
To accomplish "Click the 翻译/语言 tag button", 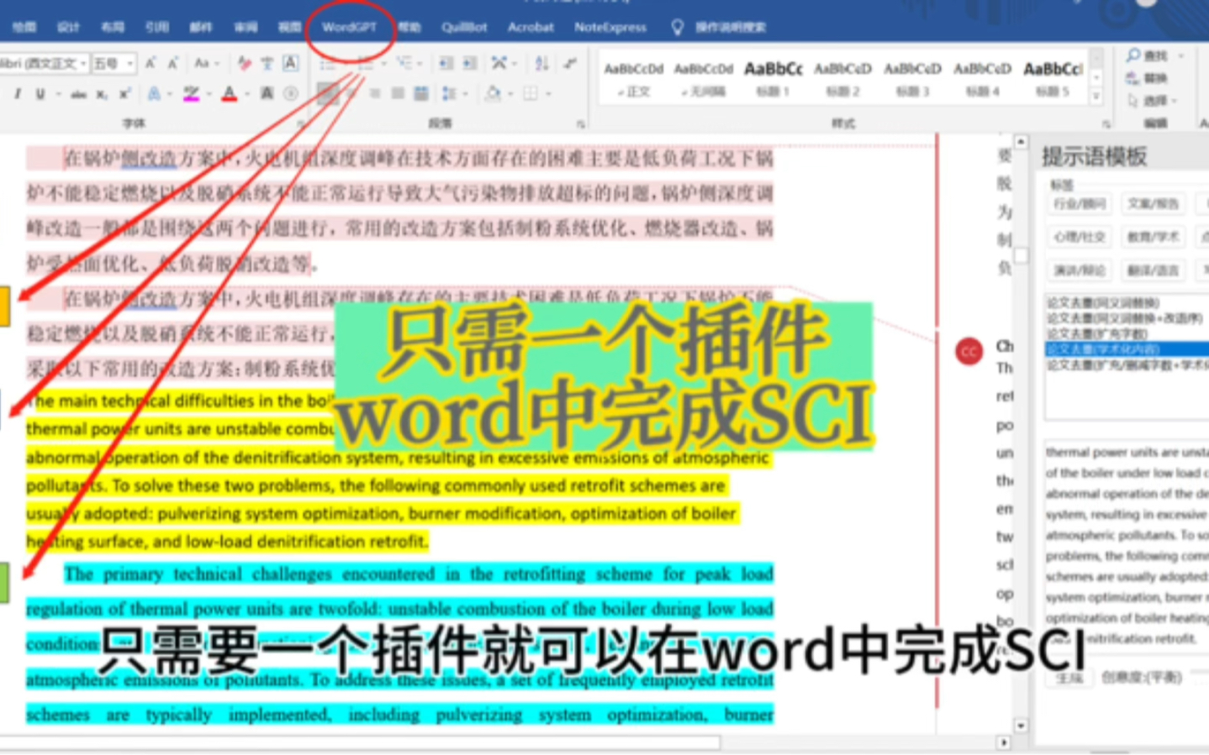I will [1154, 270].
